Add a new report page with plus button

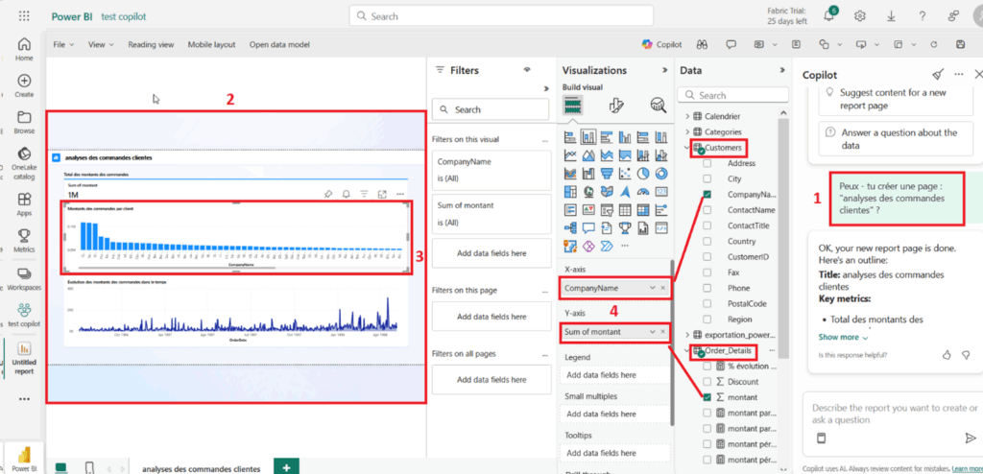[285, 466]
